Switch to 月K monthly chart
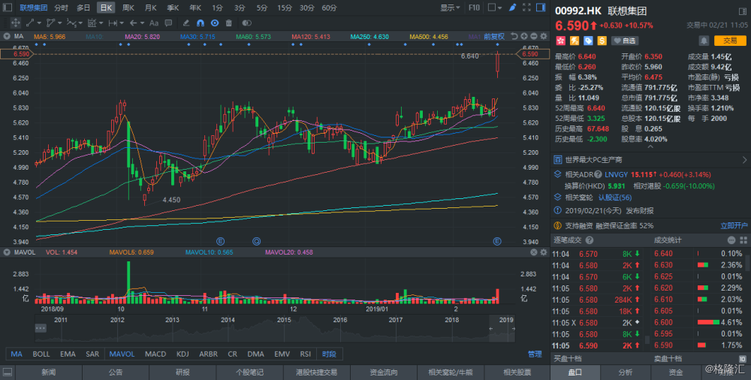Image resolution: width=751 pixels, height=380 pixels. 150,8
